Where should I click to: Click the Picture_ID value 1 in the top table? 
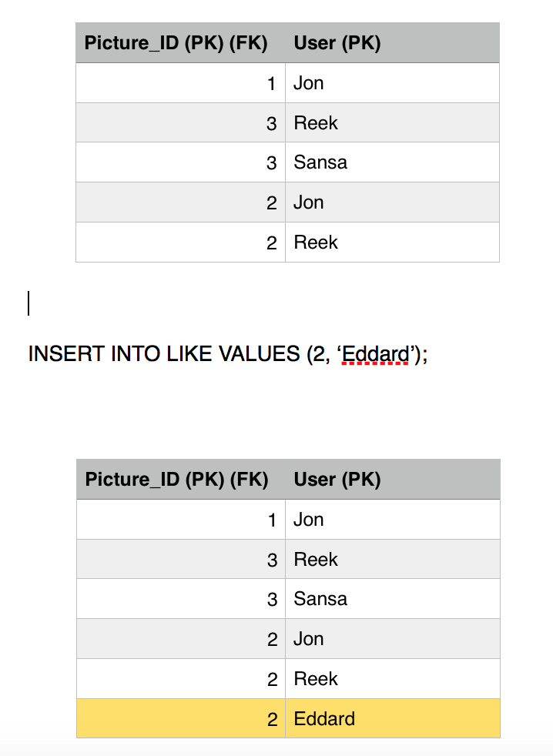point(271,83)
